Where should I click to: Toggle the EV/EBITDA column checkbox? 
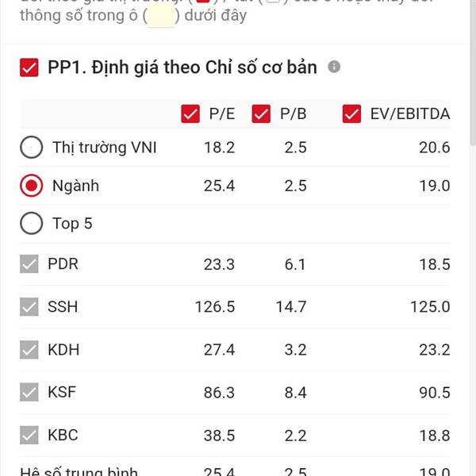click(x=351, y=113)
